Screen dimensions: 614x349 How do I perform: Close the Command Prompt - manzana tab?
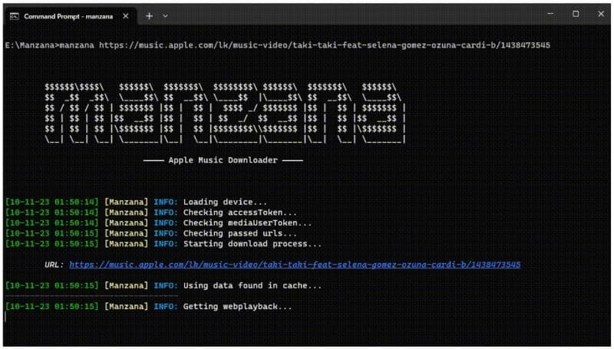point(126,15)
